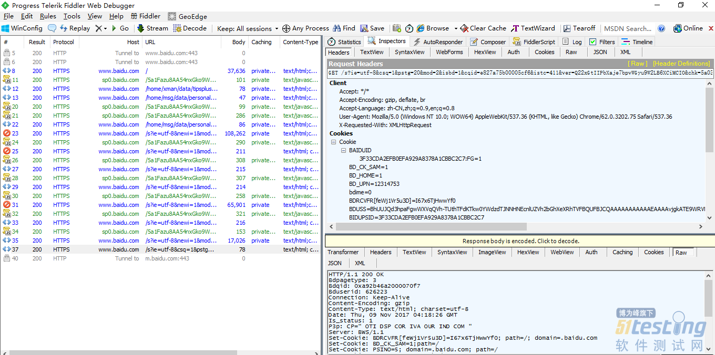Open the Rules menu

(x=48, y=16)
